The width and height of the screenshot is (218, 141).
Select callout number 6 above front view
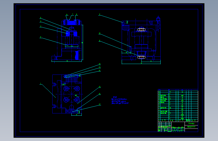point(67,15)
